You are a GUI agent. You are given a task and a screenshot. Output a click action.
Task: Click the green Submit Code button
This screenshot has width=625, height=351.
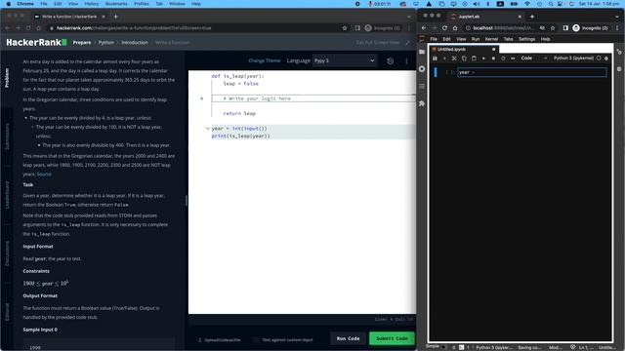point(392,338)
